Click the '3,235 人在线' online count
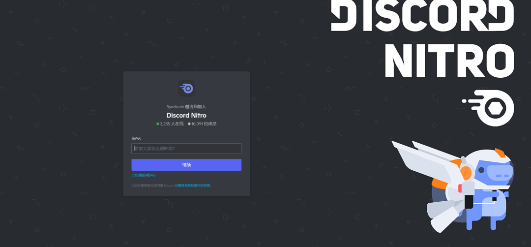This screenshot has width=531, height=247. pyautogui.click(x=170, y=123)
